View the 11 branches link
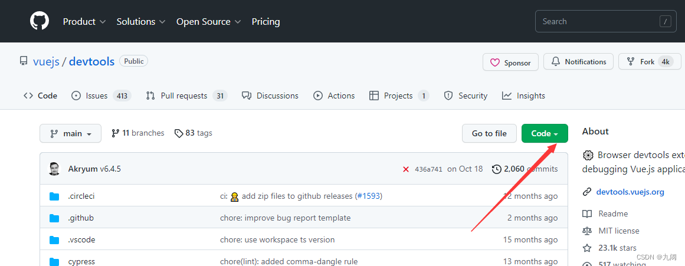 138,133
